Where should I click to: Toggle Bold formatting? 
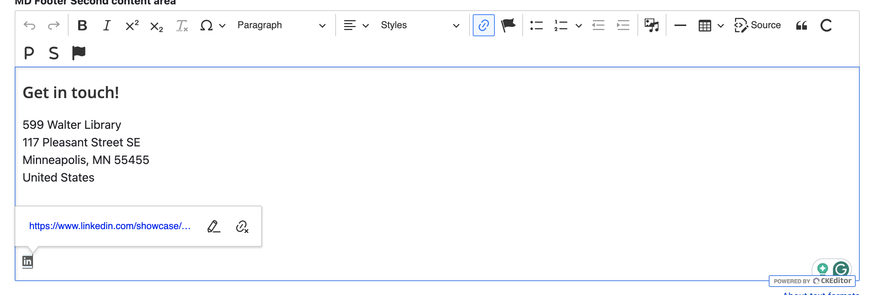click(82, 26)
